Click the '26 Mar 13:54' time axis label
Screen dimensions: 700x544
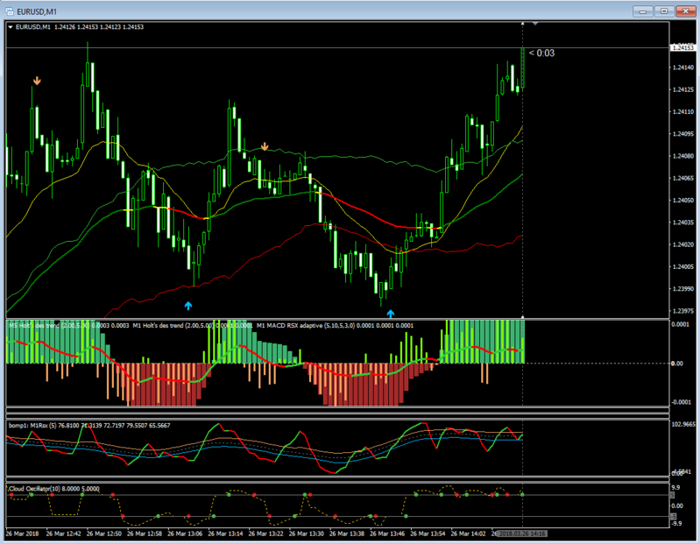point(428,533)
